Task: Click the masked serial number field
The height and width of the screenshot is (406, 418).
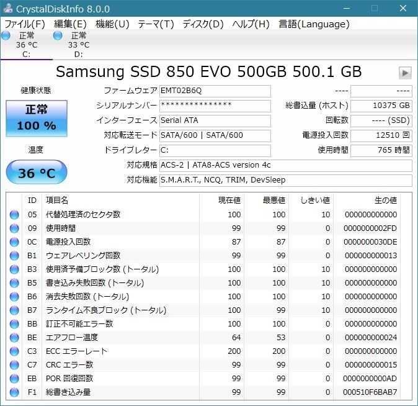Action: pos(215,106)
